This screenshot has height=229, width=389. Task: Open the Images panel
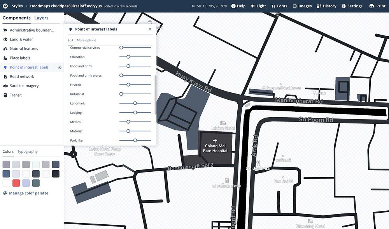302,6
